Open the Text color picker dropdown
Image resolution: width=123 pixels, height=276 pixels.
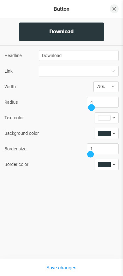click(107, 118)
